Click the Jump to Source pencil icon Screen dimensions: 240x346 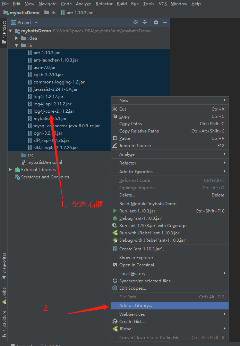(115, 145)
